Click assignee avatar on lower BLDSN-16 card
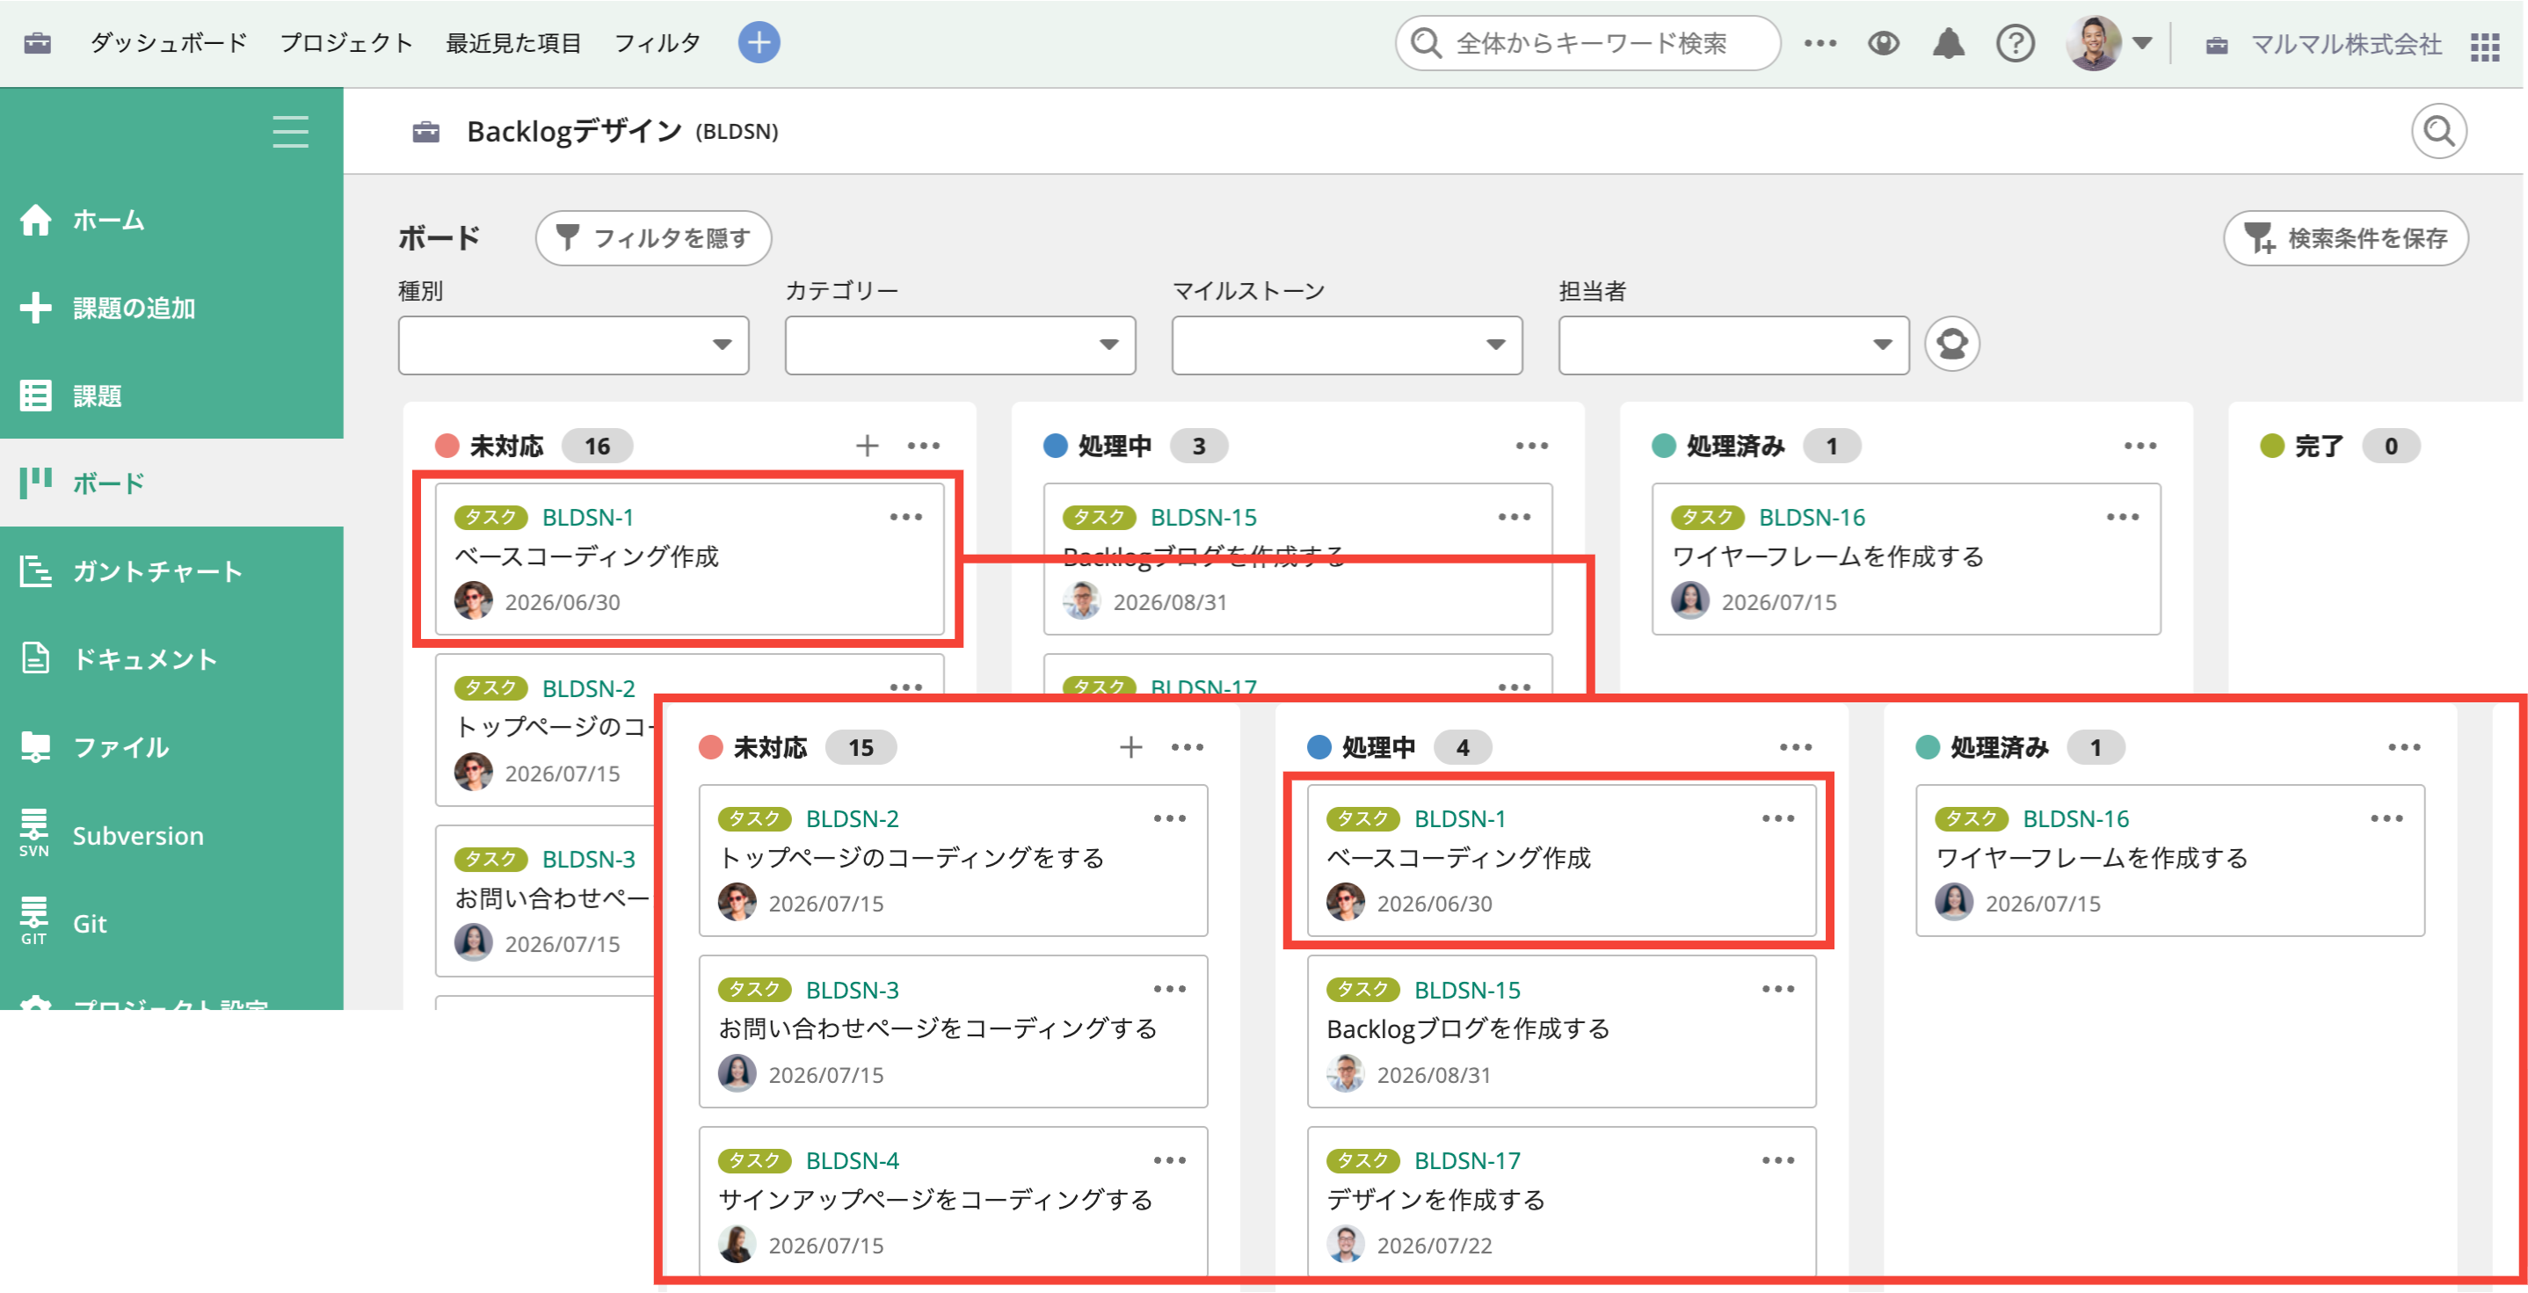 1953,902
